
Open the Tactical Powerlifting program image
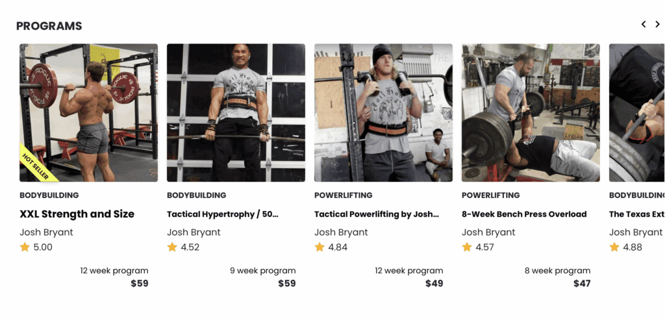[383, 112]
